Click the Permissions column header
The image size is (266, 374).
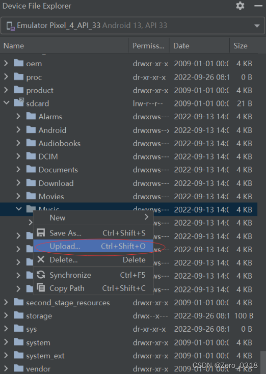(x=149, y=46)
